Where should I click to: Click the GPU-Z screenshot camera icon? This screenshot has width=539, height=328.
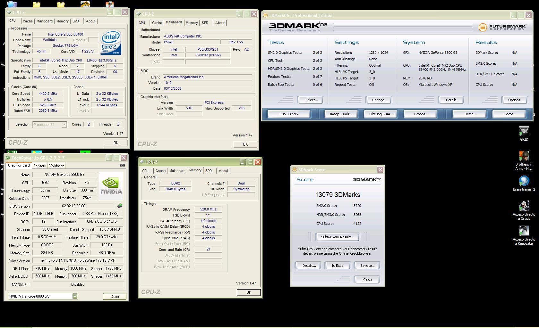tap(122, 165)
